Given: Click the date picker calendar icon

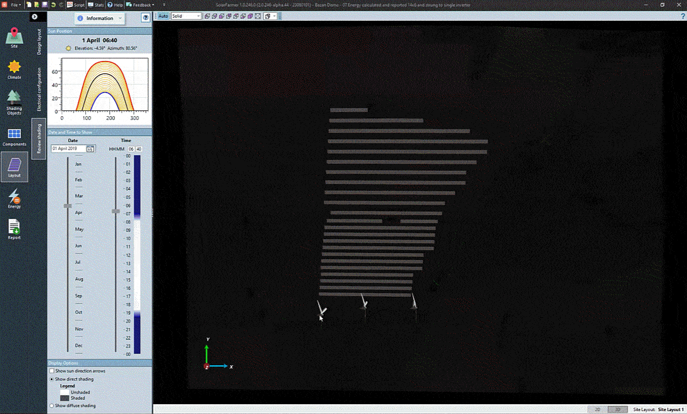Looking at the screenshot, I should 90,149.
